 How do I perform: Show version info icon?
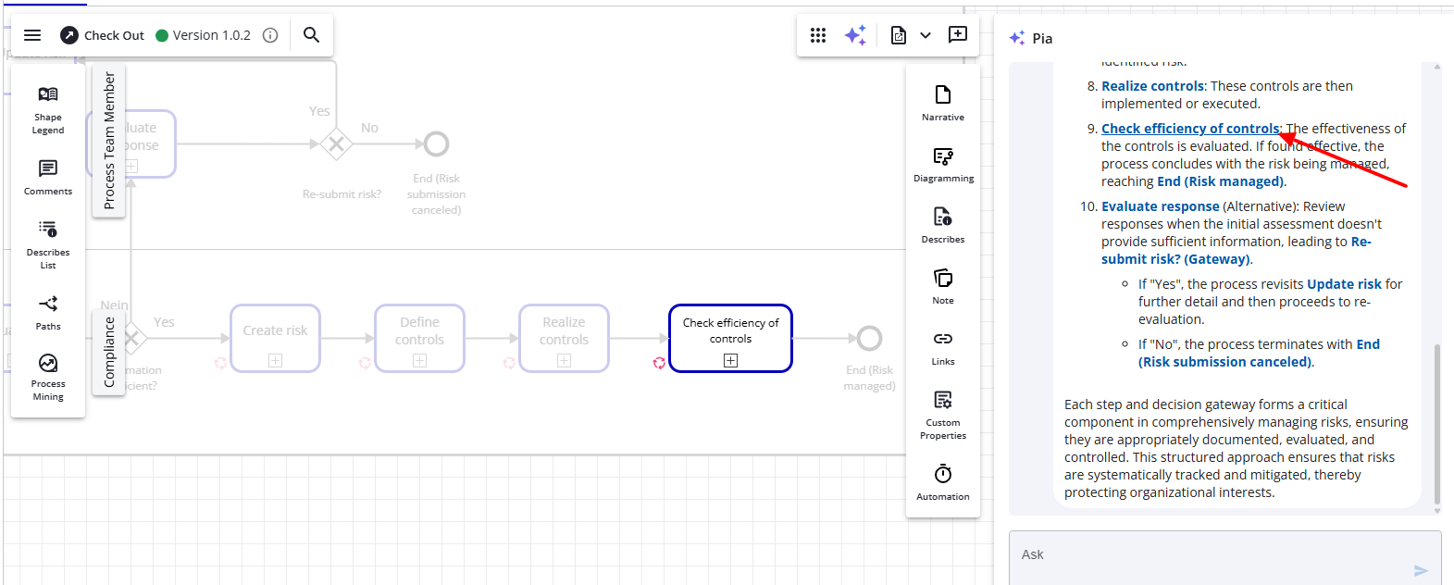(x=270, y=35)
